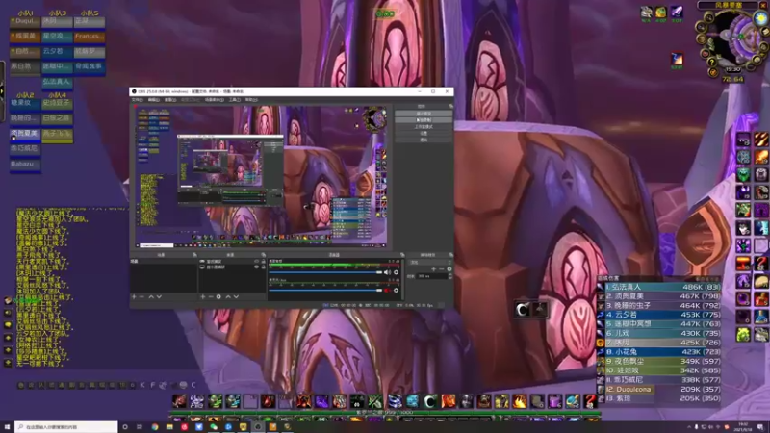Move source down in the Sources list
Image resolution: width=770 pixels, height=433 pixels.
click(236, 296)
